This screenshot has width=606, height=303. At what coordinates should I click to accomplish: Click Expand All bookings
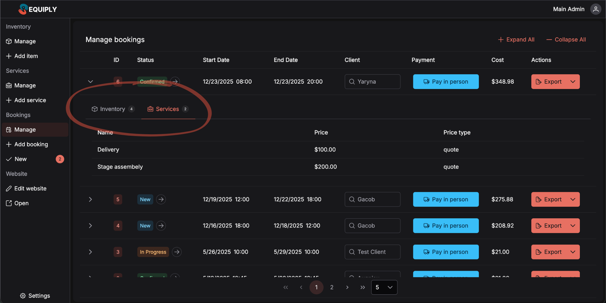[x=516, y=40]
